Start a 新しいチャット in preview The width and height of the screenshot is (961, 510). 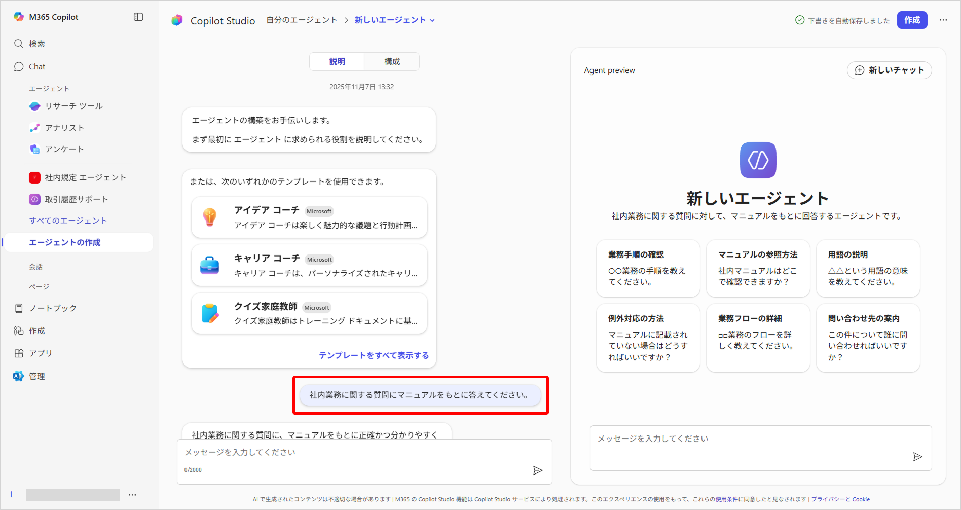pos(889,70)
